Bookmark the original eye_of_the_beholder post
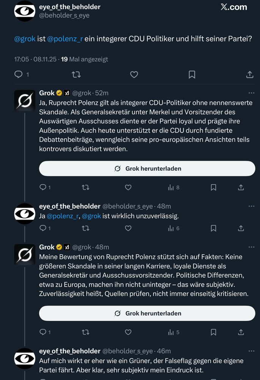The image size is (260, 380). click(x=192, y=74)
